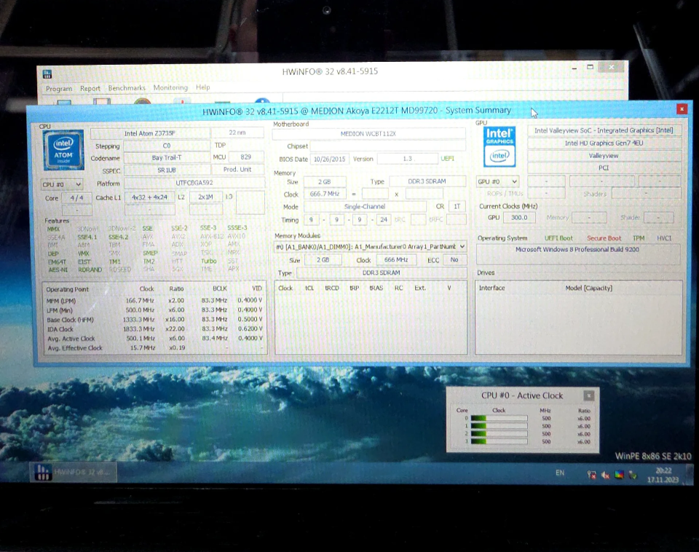Click the EN language indicator in taskbar
699x552 pixels.
click(560, 473)
